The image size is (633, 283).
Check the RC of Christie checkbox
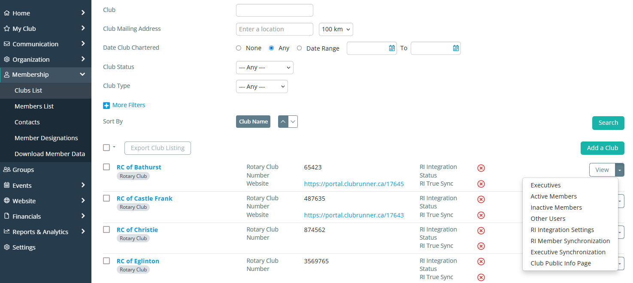(x=106, y=229)
